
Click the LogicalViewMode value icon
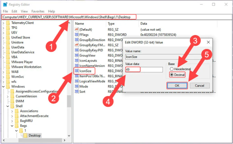coord(77,81)
